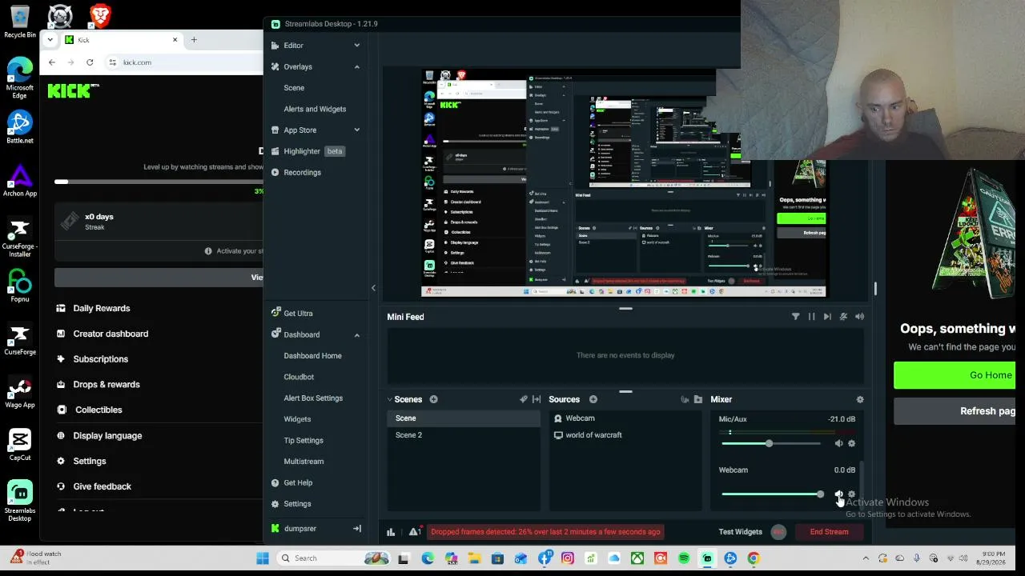Open the Scenes collection dropdown arrow

390,399
